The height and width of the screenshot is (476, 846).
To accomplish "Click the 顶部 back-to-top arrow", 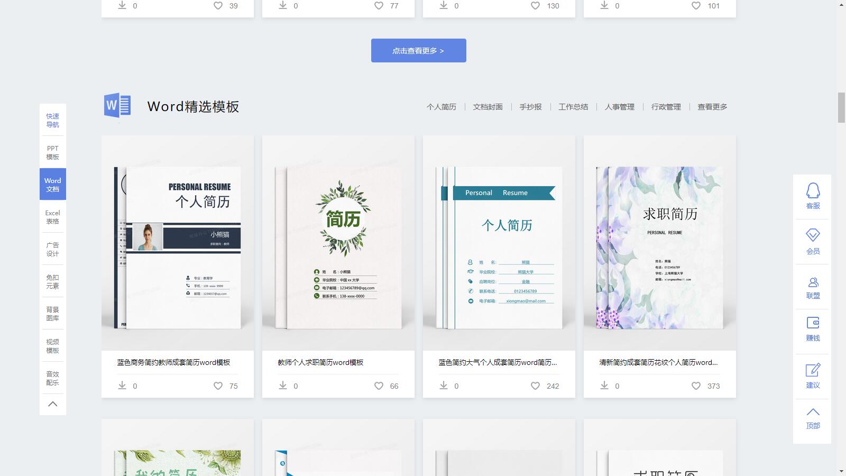I will click(x=813, y=412).
